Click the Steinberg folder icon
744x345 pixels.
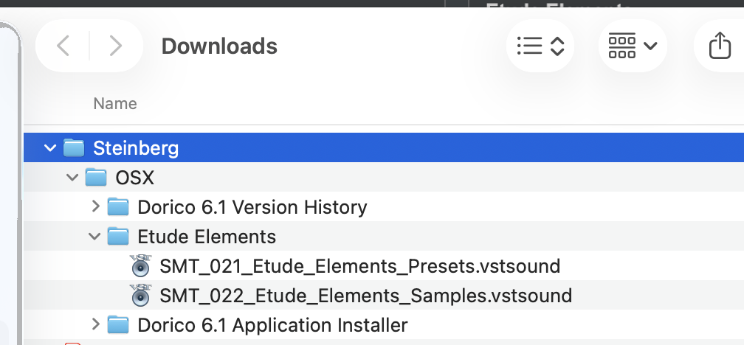click(x=74, y=148)
